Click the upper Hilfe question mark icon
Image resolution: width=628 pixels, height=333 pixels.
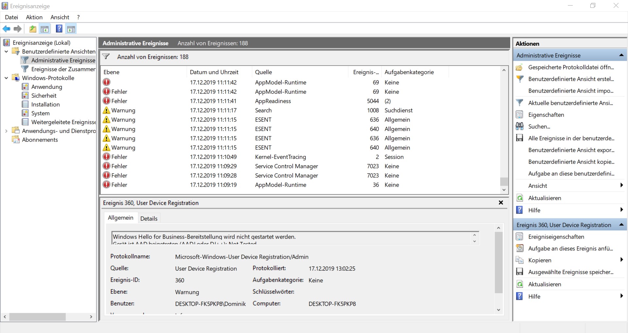pos(519,210)
